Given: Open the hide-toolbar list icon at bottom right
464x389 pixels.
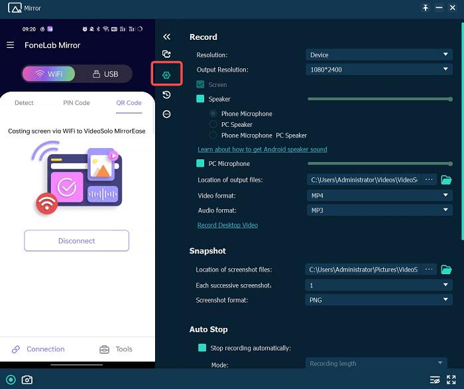Looking at the screenshot, I should [x=435, y=380].
